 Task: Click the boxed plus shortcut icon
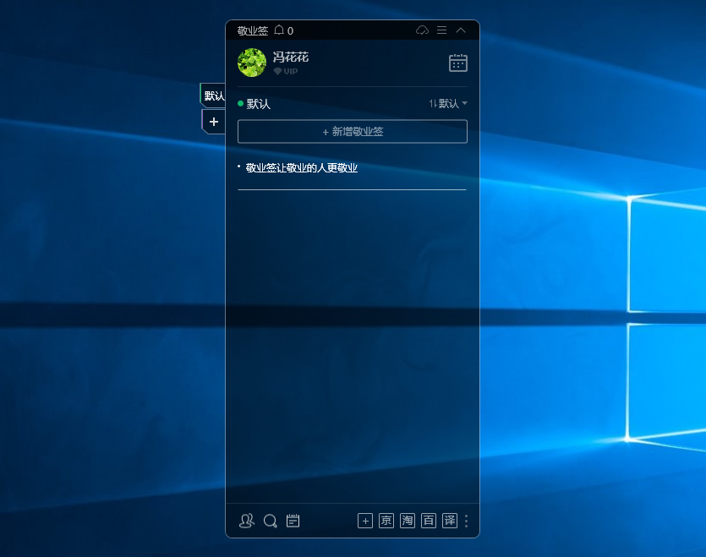365,521
